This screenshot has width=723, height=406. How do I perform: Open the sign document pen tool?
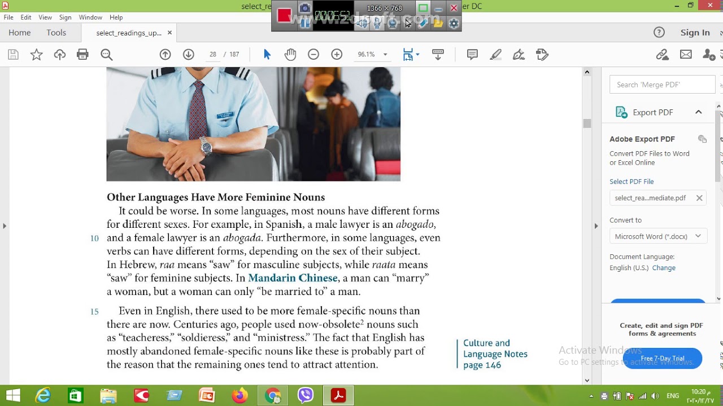coord(519,55)
